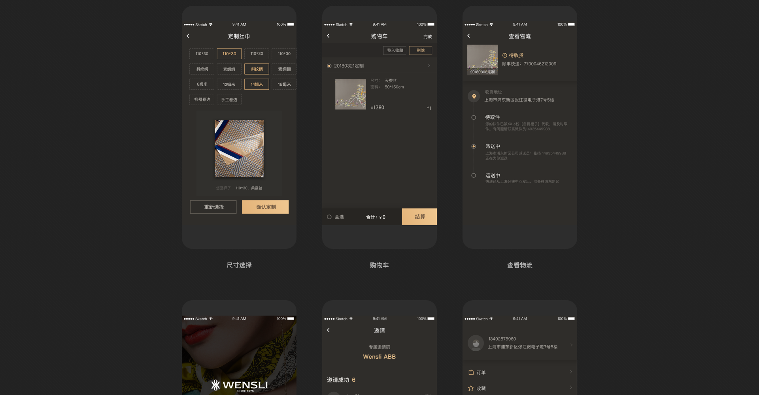Click the cart product thumbnail

351,94
